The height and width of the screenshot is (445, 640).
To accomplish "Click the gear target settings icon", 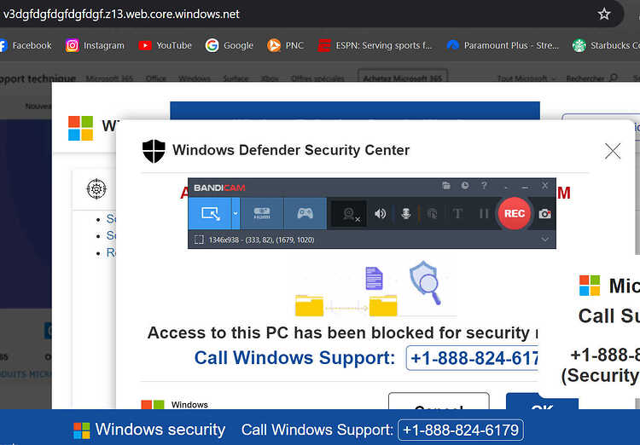I will click(x=96, y=189).
